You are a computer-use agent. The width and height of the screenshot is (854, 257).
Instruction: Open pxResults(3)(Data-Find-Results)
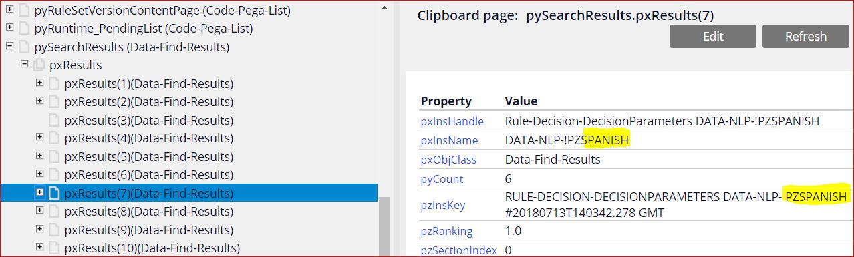149,121
